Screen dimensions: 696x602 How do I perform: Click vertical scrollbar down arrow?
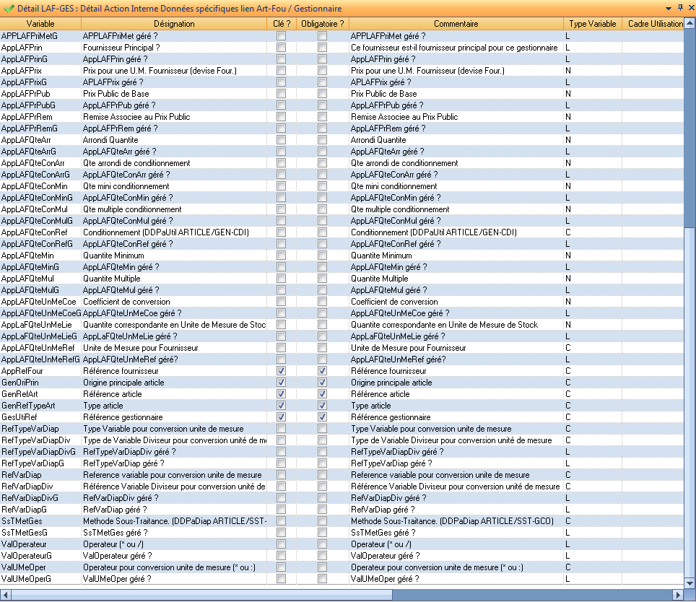[x=690, y=583]
